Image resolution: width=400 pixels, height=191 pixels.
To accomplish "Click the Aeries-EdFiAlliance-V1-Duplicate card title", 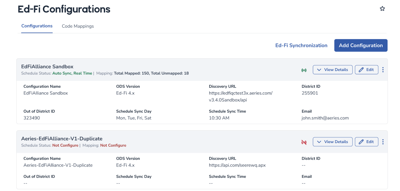I will pos(62,139).
